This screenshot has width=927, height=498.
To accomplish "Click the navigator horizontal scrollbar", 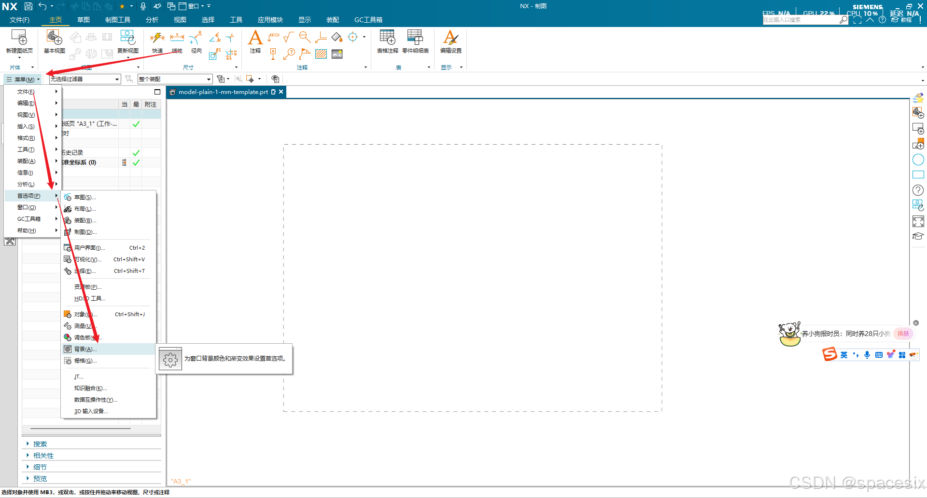I will (81, 428).
